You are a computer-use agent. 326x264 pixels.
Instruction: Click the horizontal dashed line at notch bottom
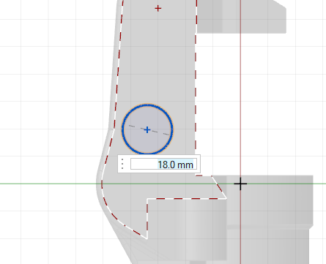point(187,198)
